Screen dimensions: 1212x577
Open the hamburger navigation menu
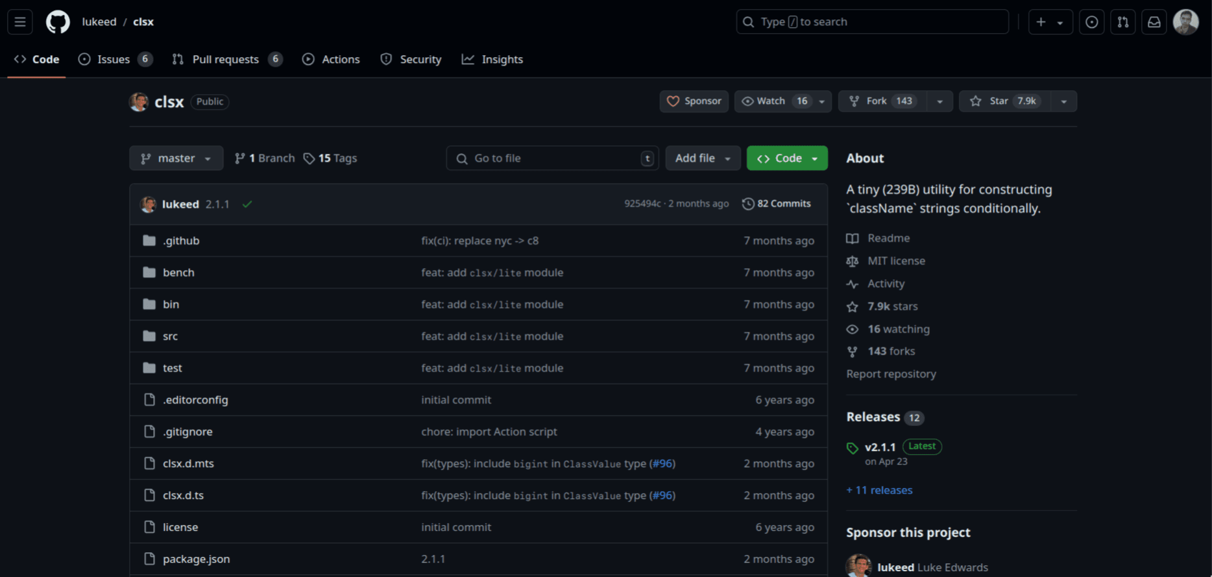pyautogui.click(x=20, y=22)
